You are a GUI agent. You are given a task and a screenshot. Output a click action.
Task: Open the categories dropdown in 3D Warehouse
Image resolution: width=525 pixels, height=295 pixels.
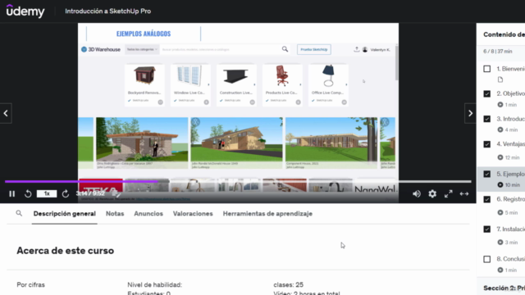(x=142, y=49)
